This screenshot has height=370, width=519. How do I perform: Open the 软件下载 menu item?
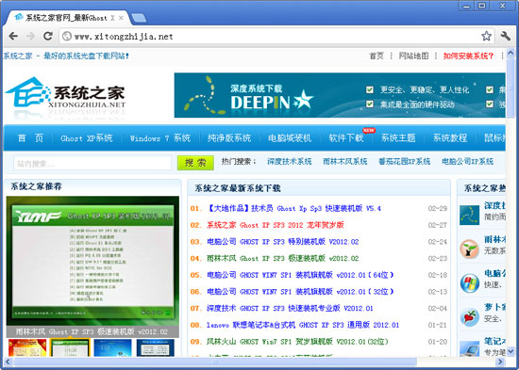point(346,138)
